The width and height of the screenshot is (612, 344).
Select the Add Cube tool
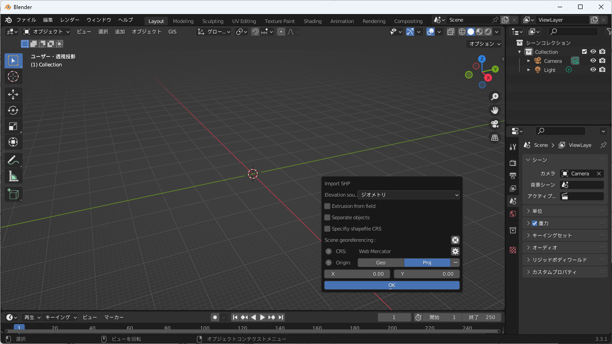pos(13,194)
